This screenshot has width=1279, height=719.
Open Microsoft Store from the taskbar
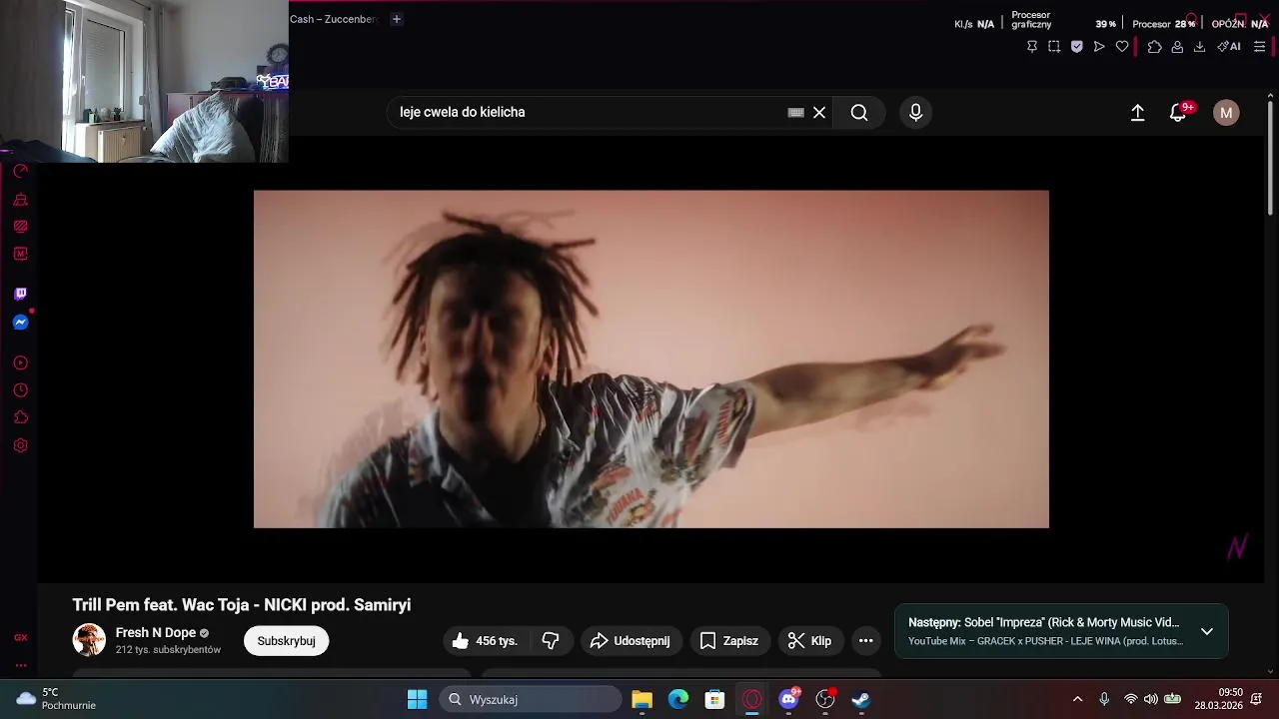coord(714,699)
